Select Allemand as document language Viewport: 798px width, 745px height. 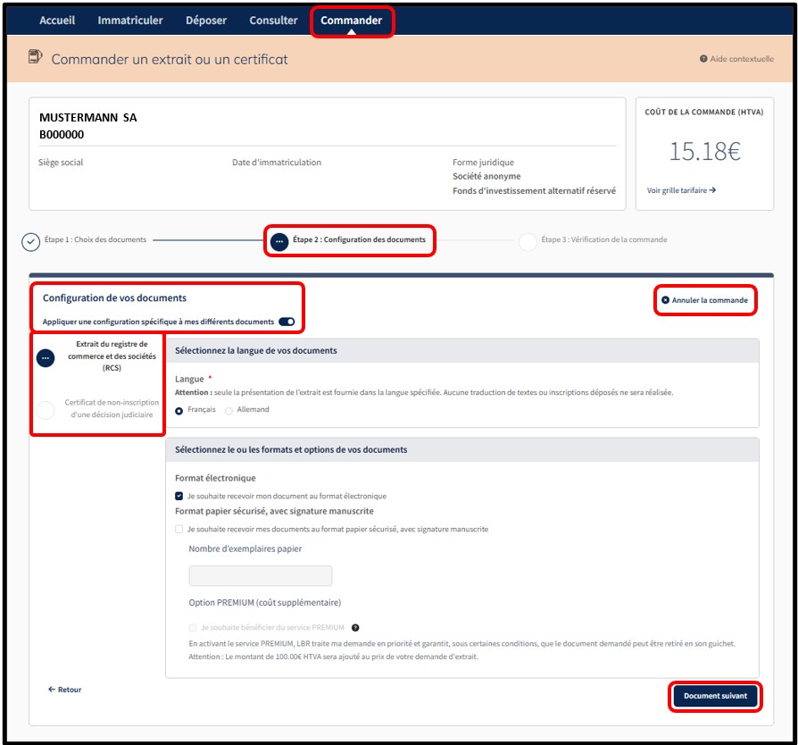tap(229, 411)
